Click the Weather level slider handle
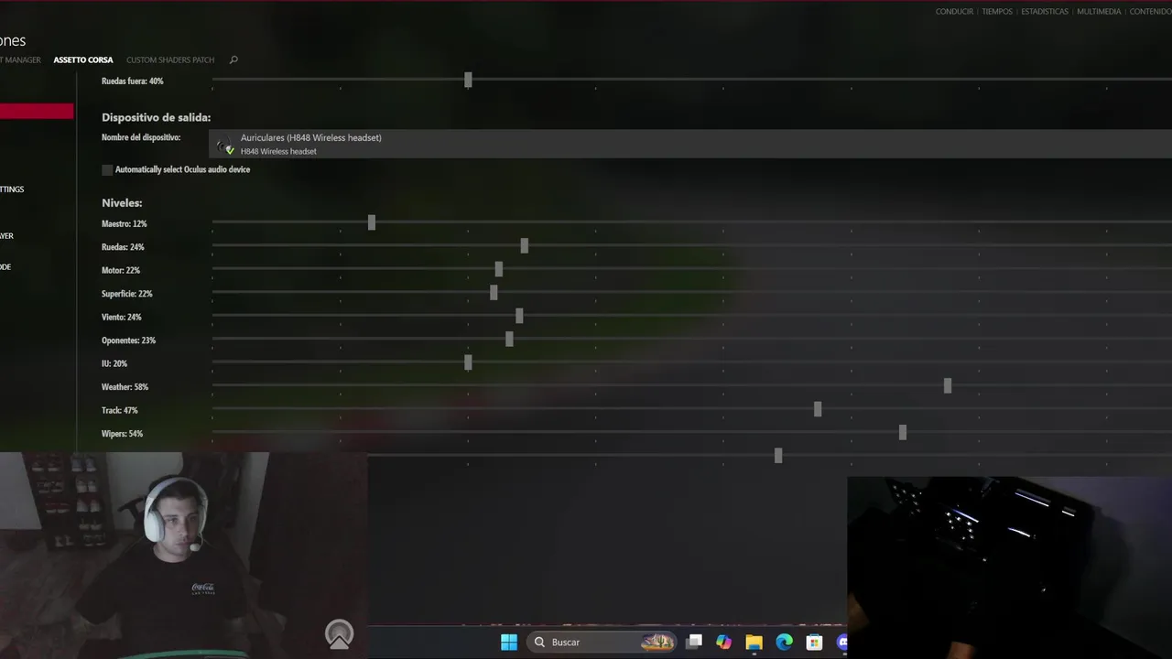1172x659 pixels. pyautogui.click(x=948, y=385)
